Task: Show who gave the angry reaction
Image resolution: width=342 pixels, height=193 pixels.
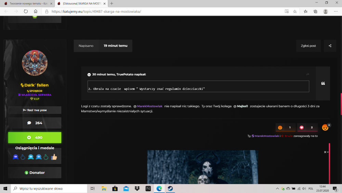Action: pos(286,128)
